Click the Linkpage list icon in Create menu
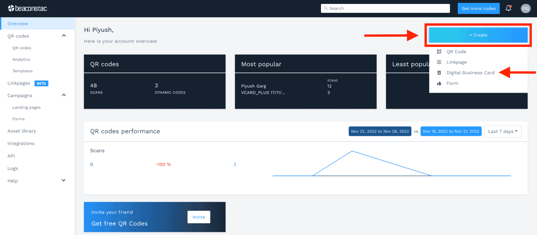The image size is (537, 235). point(439,62)
